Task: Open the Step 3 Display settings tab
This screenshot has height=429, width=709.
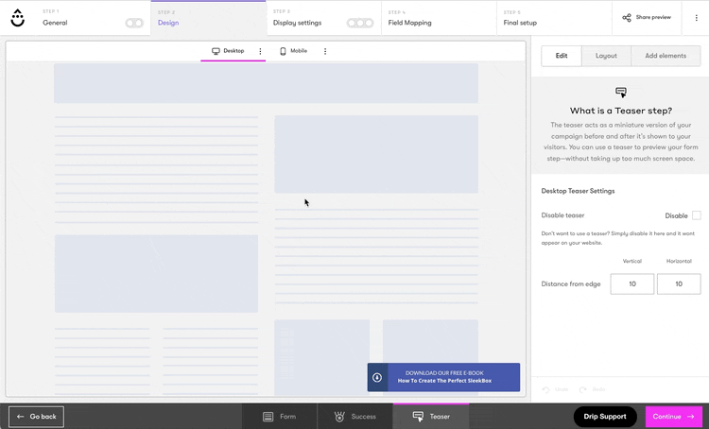Action: [x=323, y=18]
